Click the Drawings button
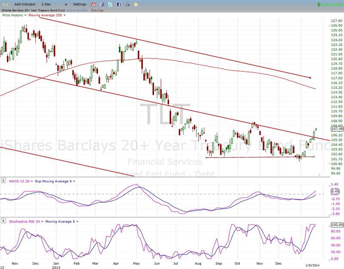 97,10
